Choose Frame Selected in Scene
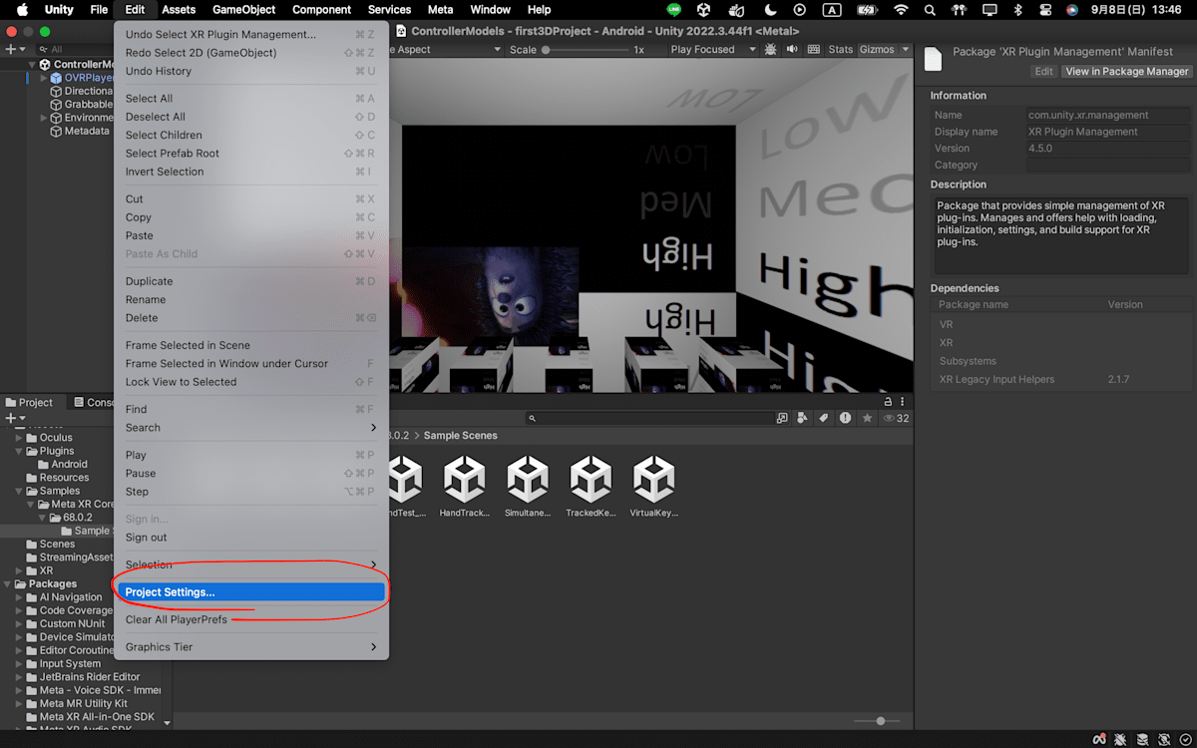This screenshot has height=748, width=1197. point(250,345)
